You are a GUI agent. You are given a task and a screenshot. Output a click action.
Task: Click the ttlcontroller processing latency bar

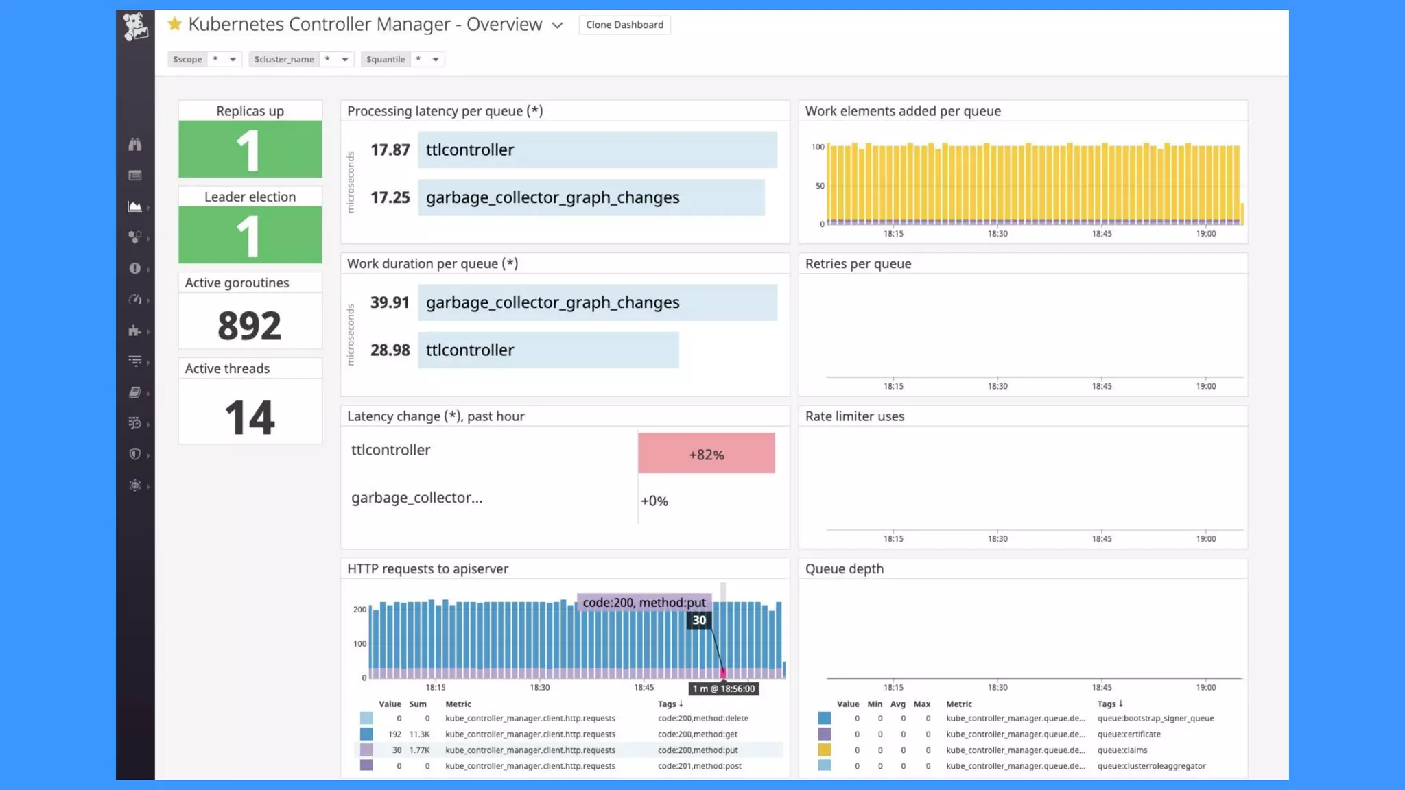point(597,149)
